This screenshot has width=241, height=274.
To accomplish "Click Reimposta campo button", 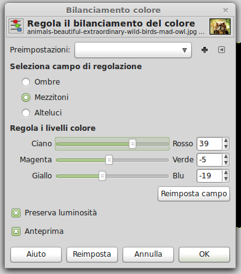I will point(194,194).
